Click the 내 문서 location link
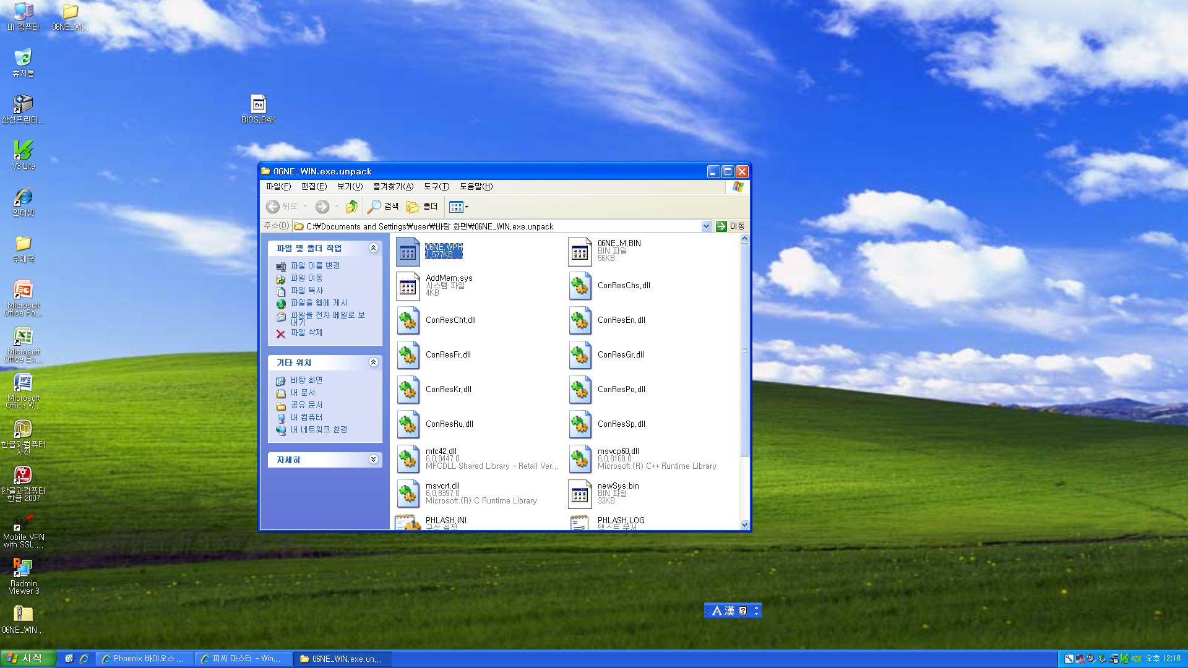 click(x=303, y=392)
